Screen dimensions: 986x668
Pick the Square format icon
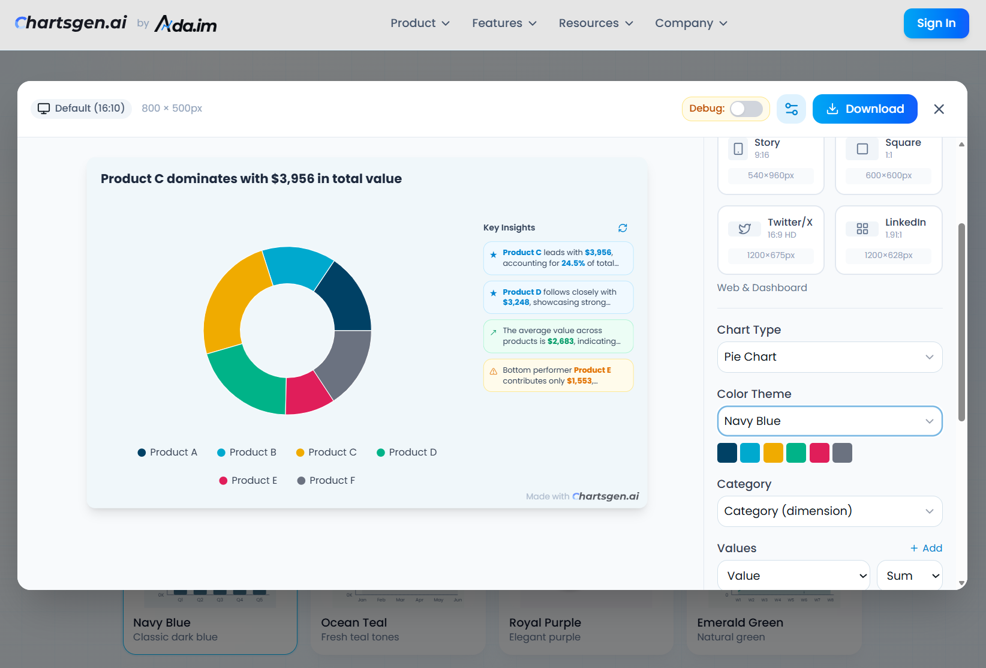(x=862, y=149)
